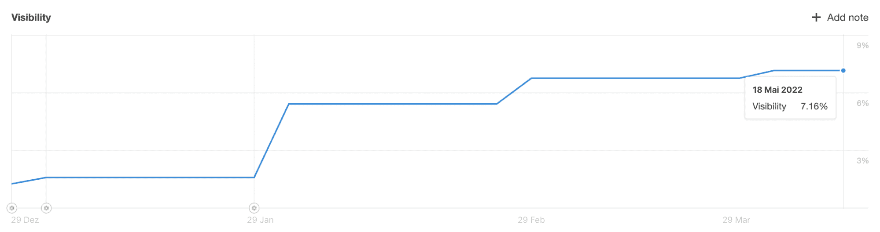Click the 18 Mai 2022 tooltip date
Screen dimensions: 880x232
[x=777, y=90]
